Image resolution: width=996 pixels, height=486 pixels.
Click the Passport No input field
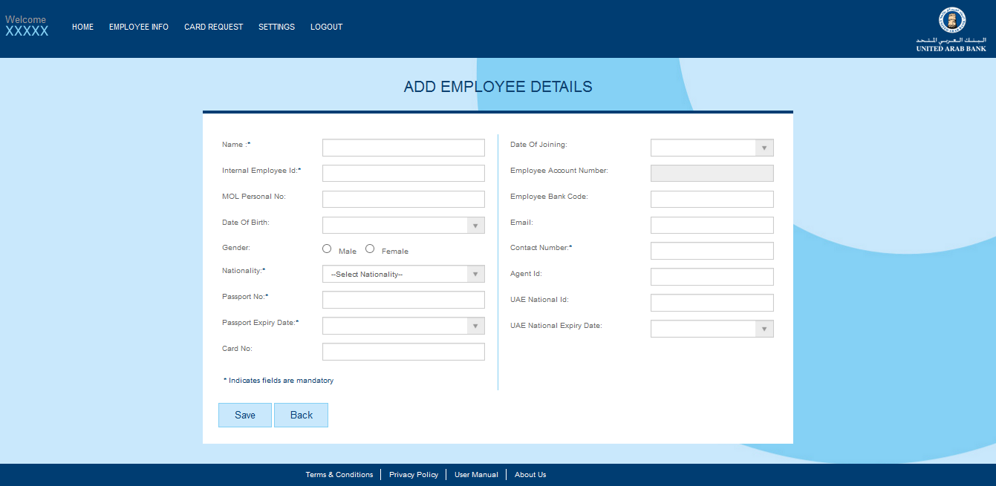[403, 300]
